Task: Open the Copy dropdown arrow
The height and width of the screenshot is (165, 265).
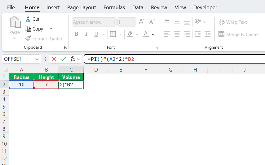Action: click(x=51, y=29)
